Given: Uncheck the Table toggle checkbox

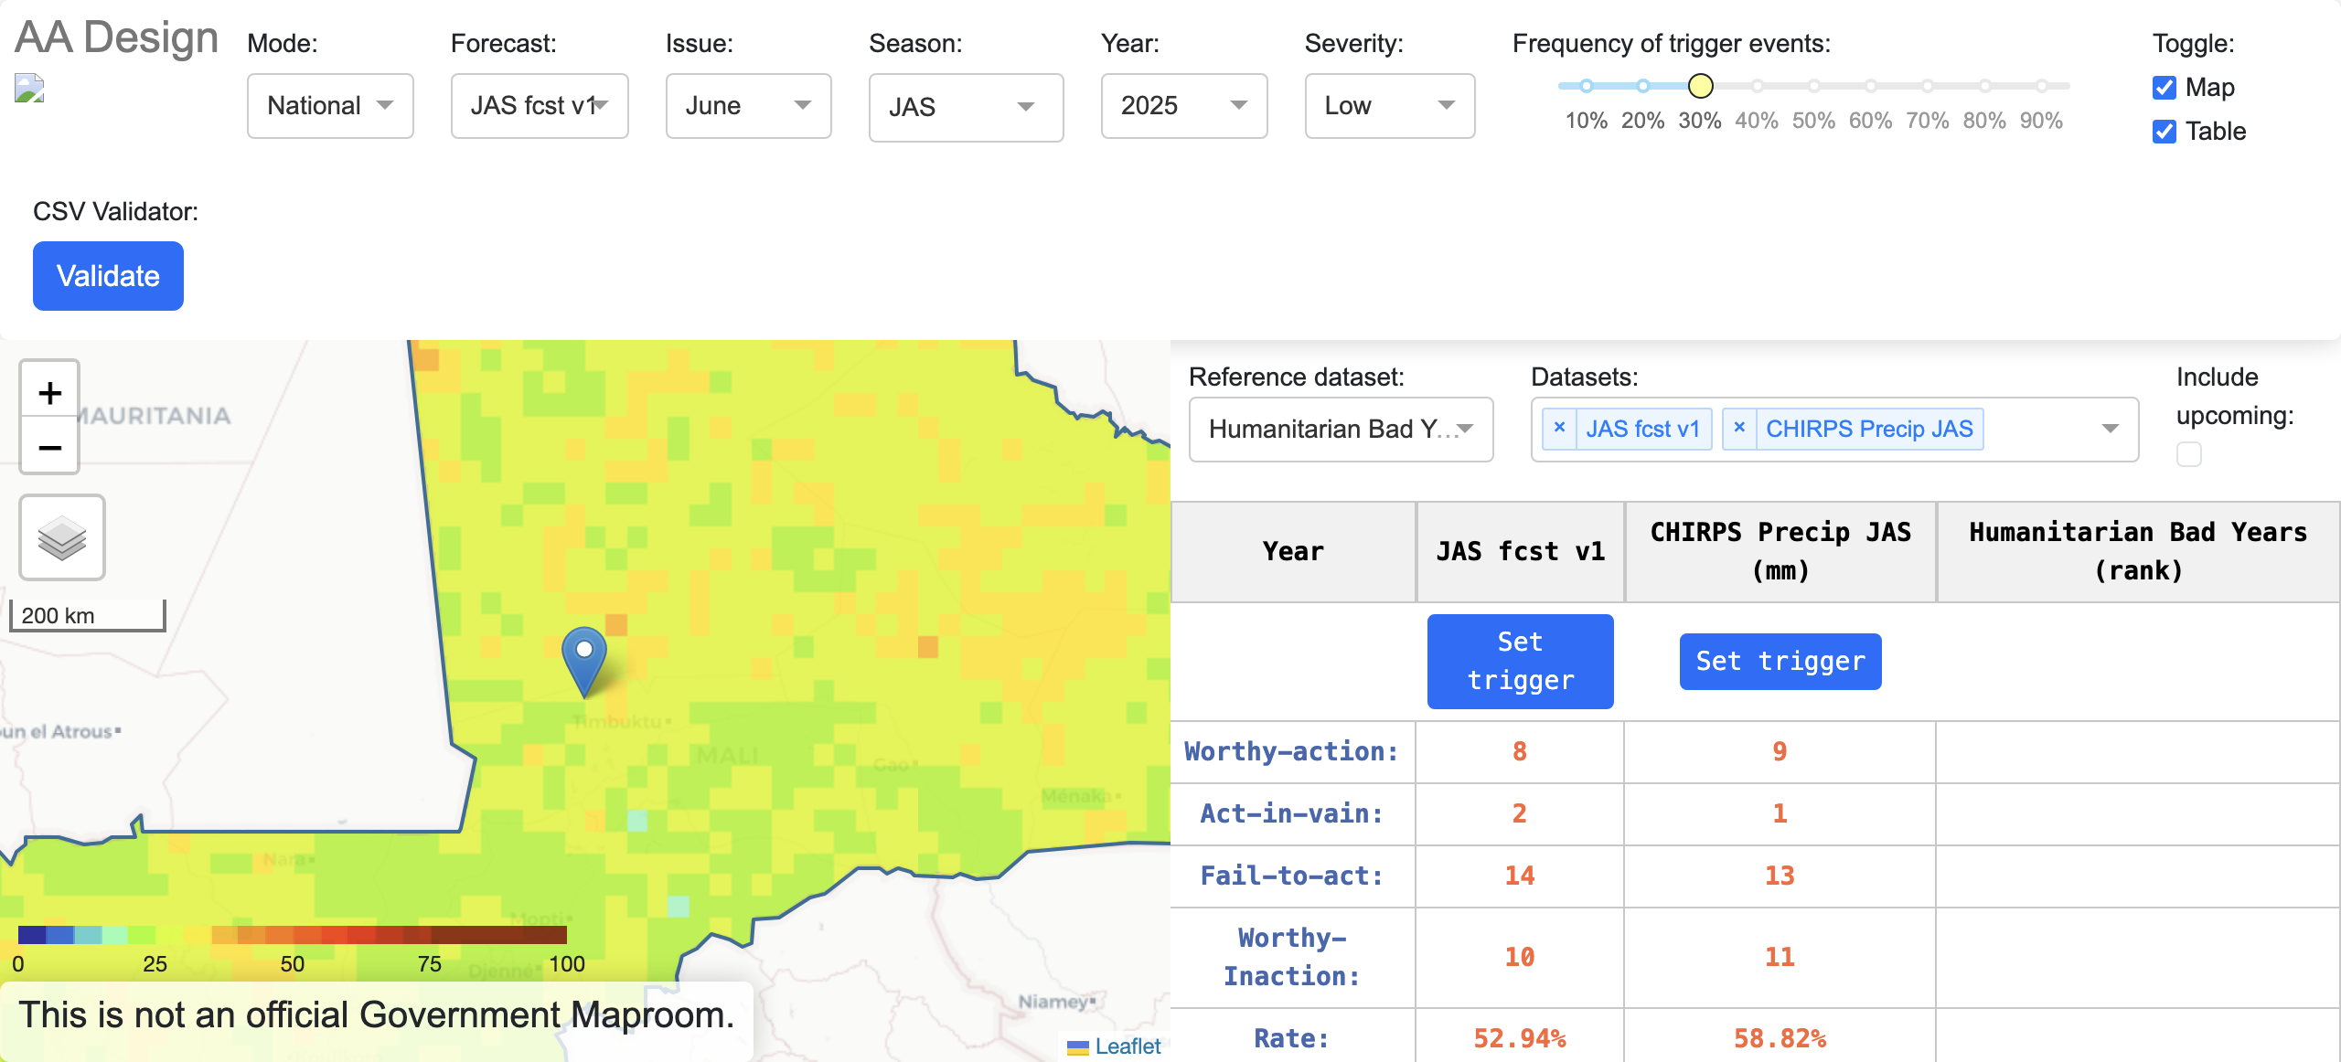Looking at the screenshot, I should [2164, 132].
